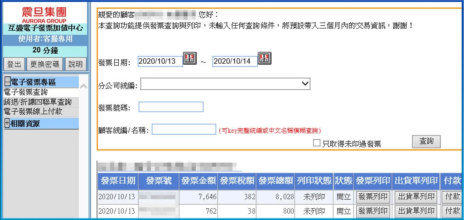This screenshot has height=220, width=464.
Task: Open the 說明 help button
Action: coord(75,64)
